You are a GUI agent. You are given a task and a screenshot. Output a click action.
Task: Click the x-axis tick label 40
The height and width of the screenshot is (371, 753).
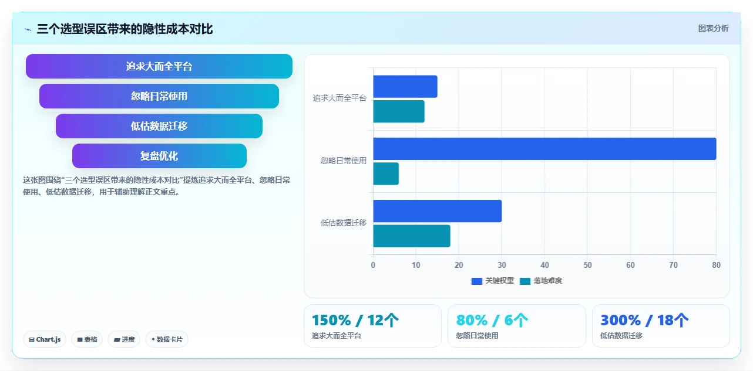(544, 265)
